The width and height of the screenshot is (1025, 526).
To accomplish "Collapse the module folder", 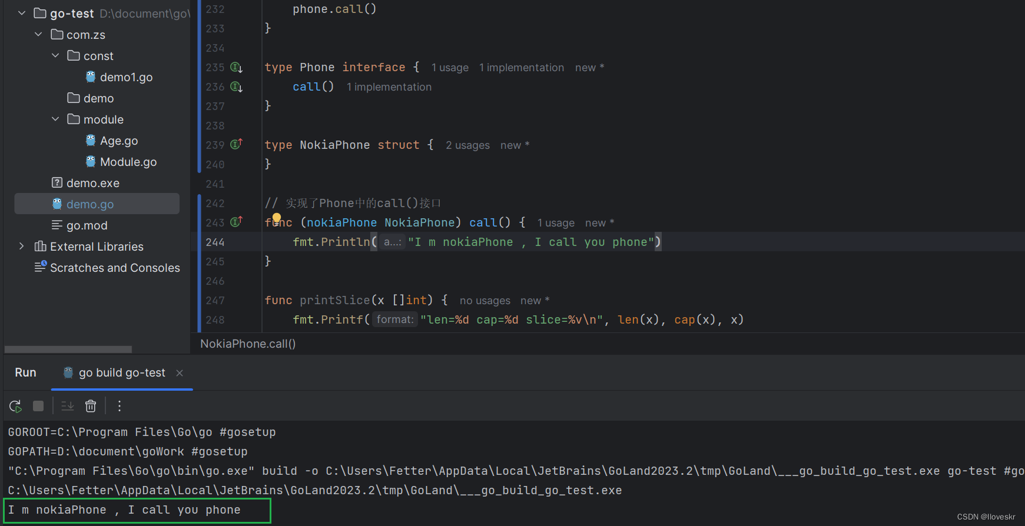I will (55, 119).
